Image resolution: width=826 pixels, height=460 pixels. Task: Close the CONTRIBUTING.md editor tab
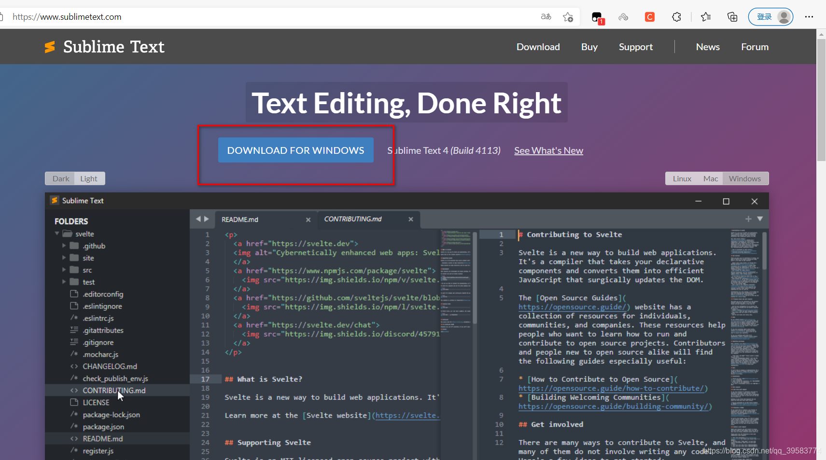coord(411,219)
